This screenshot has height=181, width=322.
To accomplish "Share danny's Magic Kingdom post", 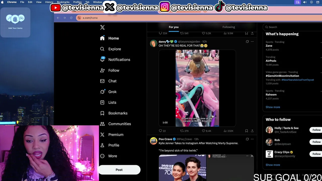I will [x=252, y=131].
